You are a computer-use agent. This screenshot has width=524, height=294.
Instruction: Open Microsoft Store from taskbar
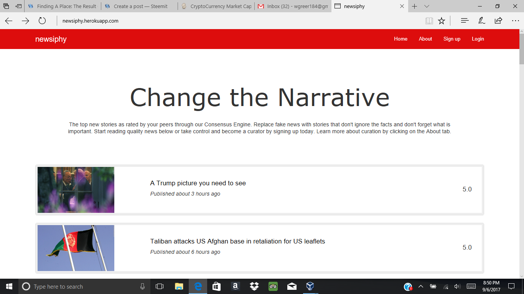216,286
